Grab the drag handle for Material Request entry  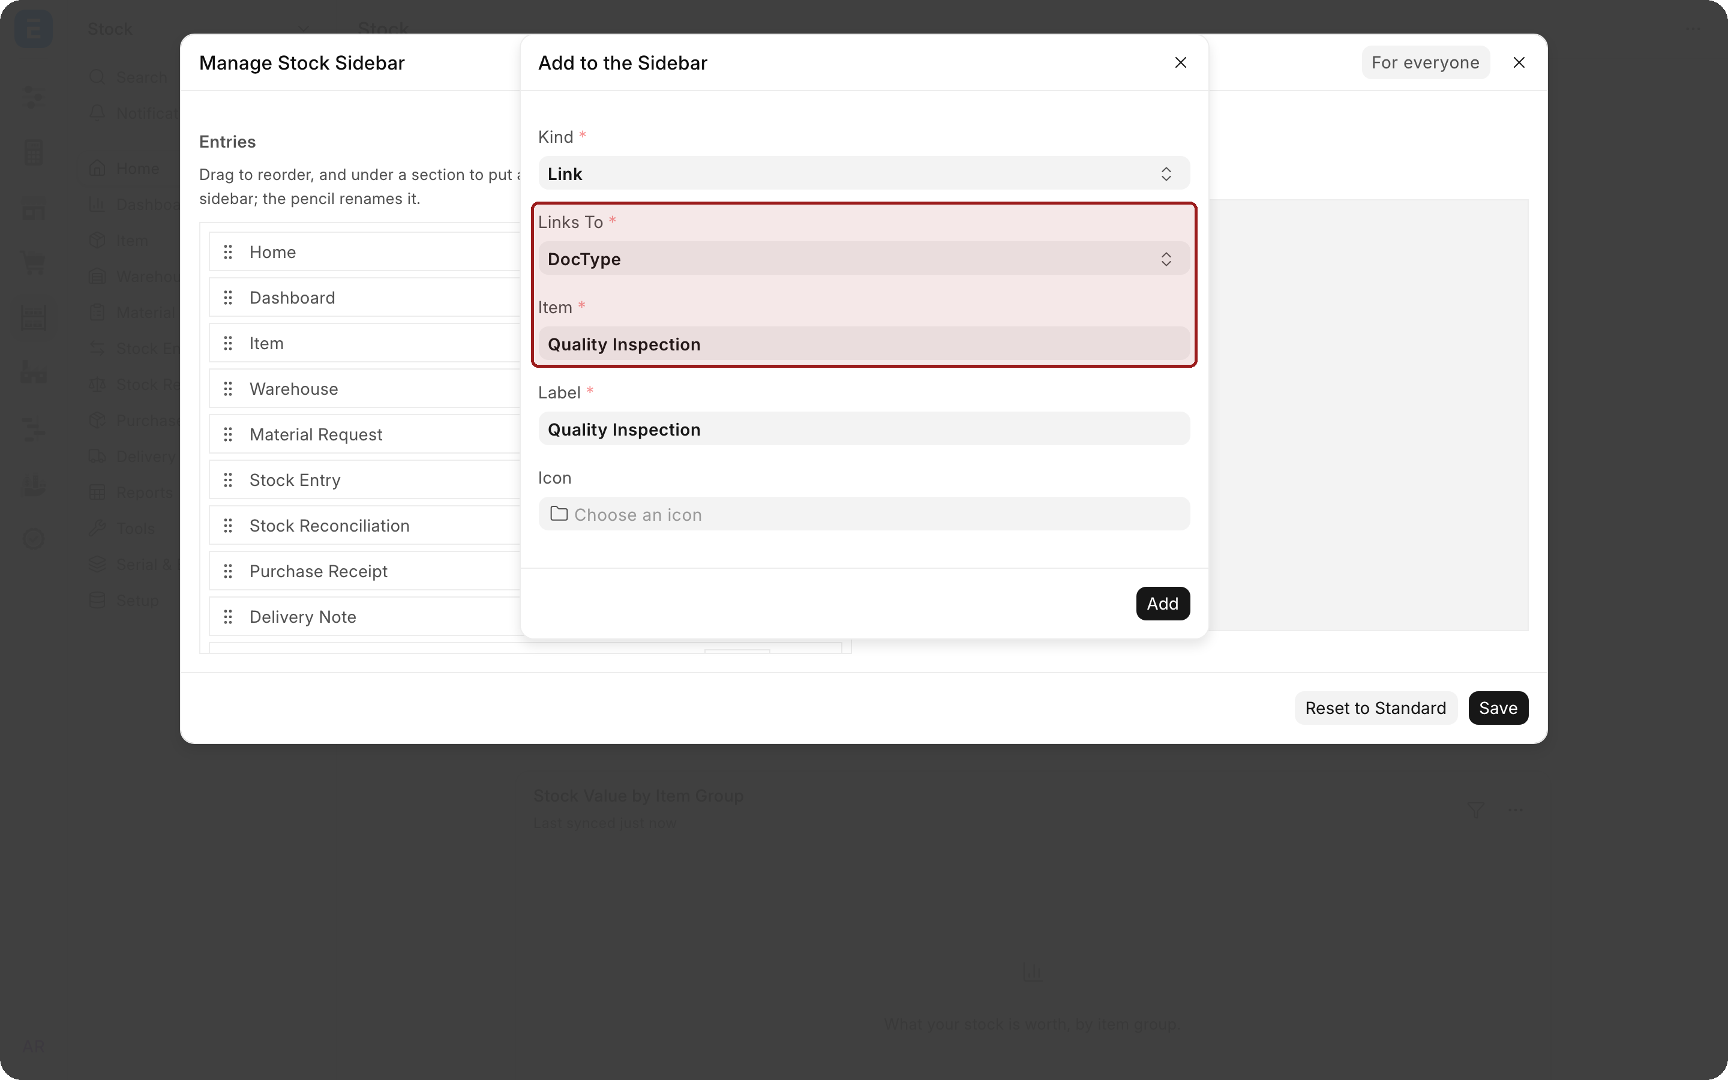click(x=228, y=434)
